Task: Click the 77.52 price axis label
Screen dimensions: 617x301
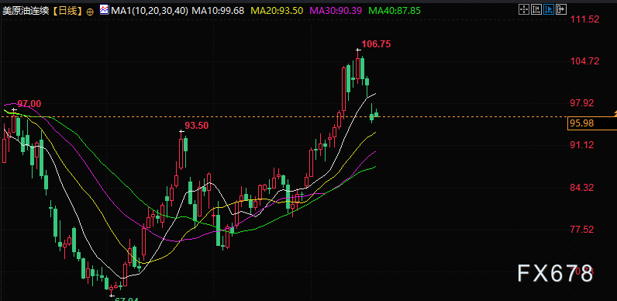Action: click(582, 230)
